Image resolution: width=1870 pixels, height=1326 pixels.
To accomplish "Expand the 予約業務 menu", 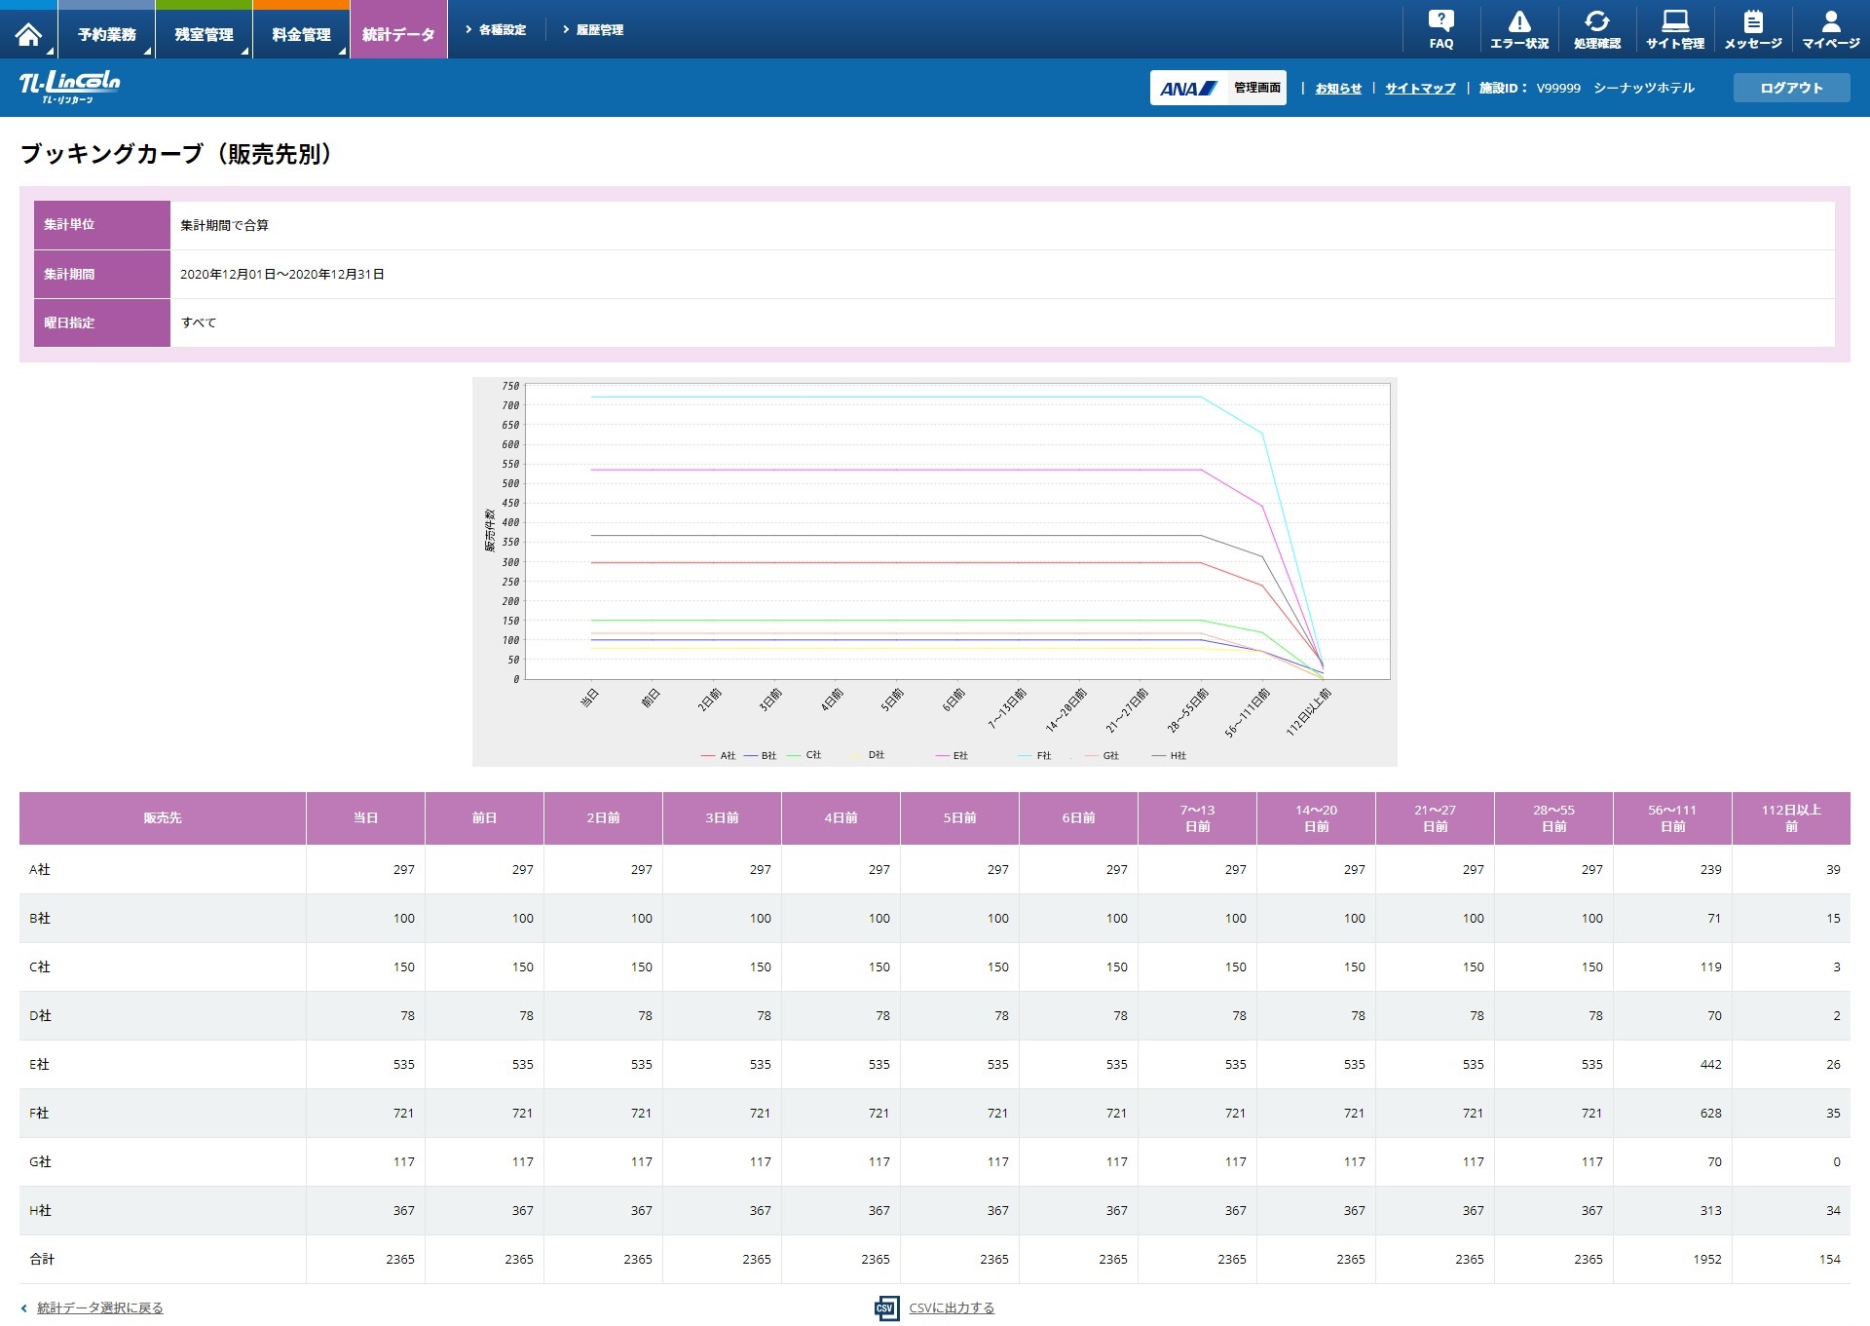I will click(x=106, y=34).
